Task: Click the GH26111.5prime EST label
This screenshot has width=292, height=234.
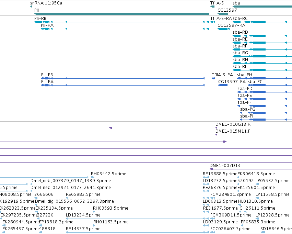Action: [257, 208]
